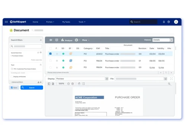Open Purchase Orders saved search
This screenshot has width=186, height=139.
tap(17, 56)
